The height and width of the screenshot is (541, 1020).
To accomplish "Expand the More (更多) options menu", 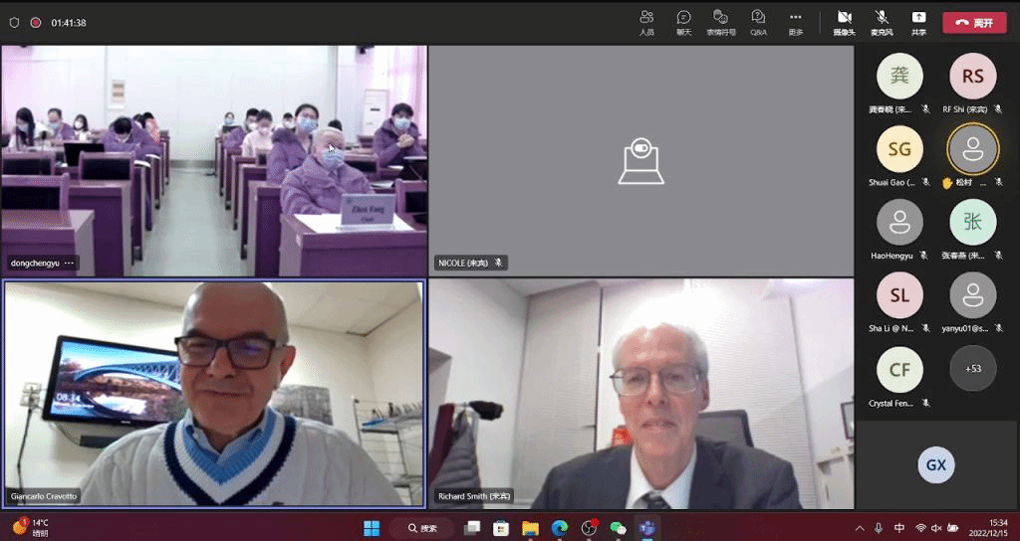I will pos(795,22).
